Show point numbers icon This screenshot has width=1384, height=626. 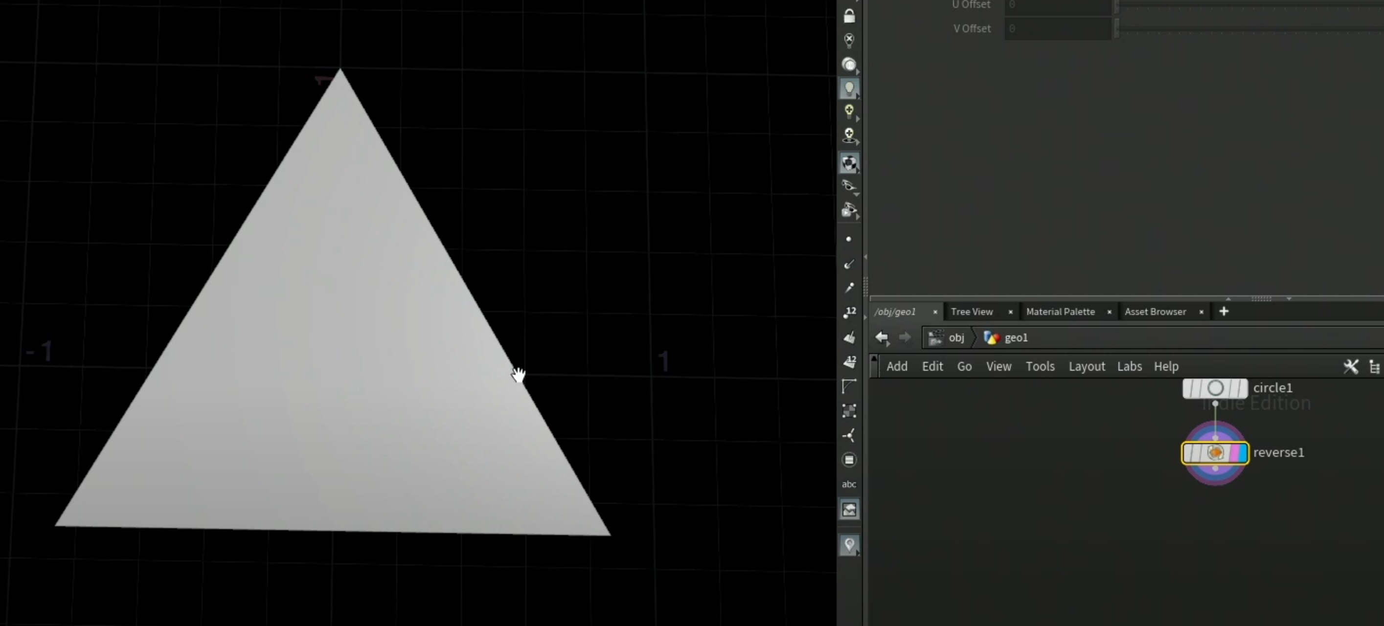coord(849,313)
